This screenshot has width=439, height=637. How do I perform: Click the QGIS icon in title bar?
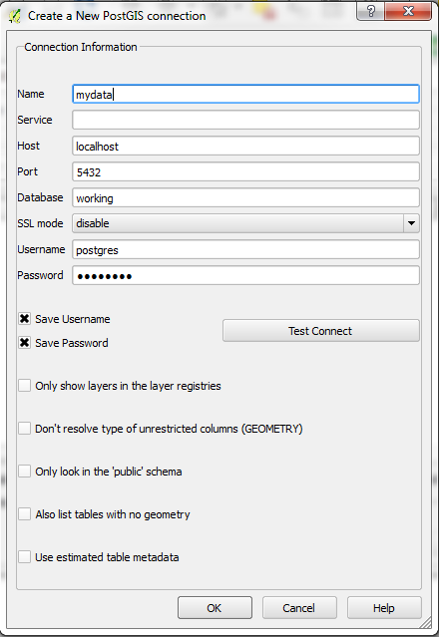pos(15,16)
